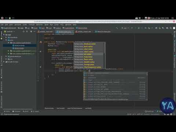The image size is (176, 132).
Task: Click the Make Project hammer icon
Action: (117, 28)
